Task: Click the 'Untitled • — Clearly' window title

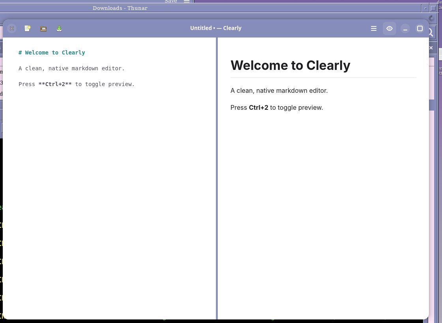Action: click(x=215, y=28)
